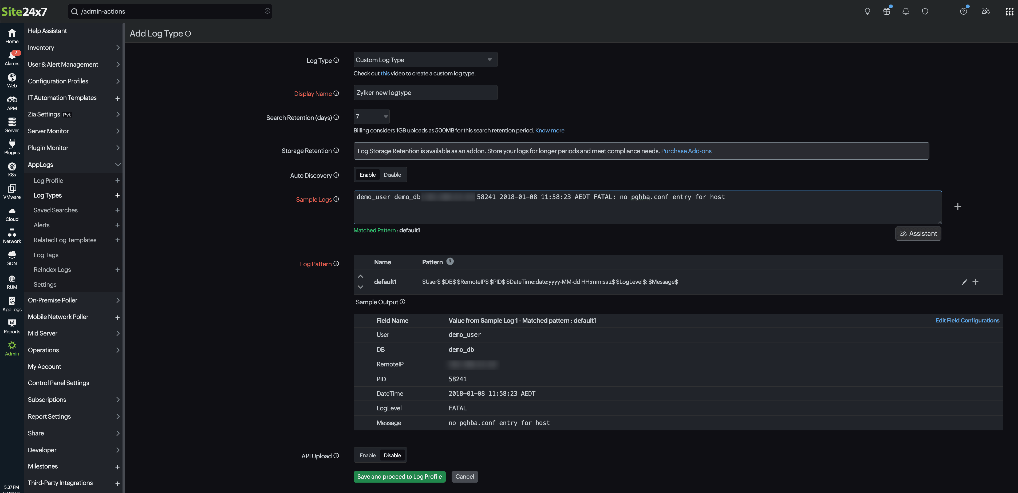Expand the Search Retention days dropdown

click(x=371, y=116)
